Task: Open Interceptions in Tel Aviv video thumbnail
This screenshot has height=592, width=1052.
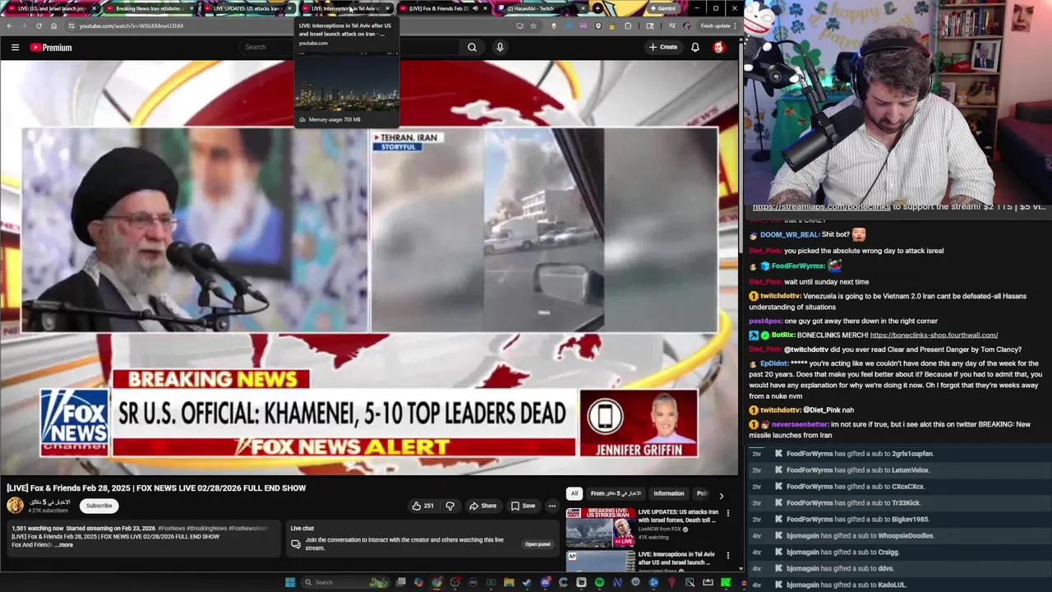Action: point(600,561)
